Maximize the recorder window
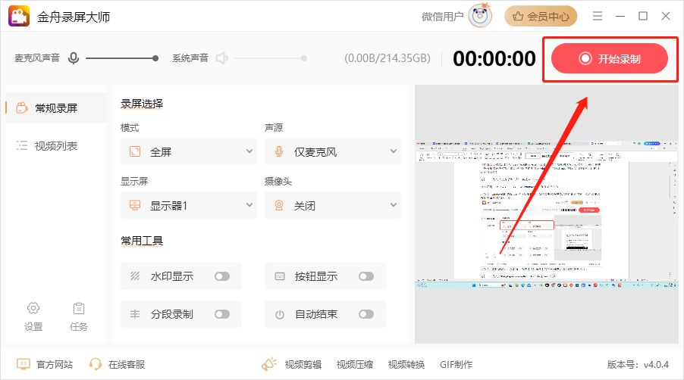Screen dimensions: 684x380 tap(643, 16)
